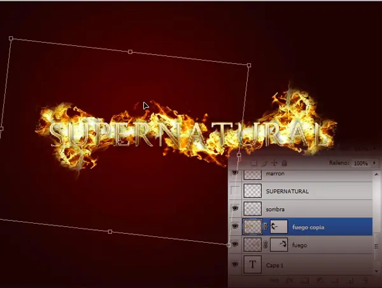
Task: Click the marron layer thumbnail
Action: point(253,175)
